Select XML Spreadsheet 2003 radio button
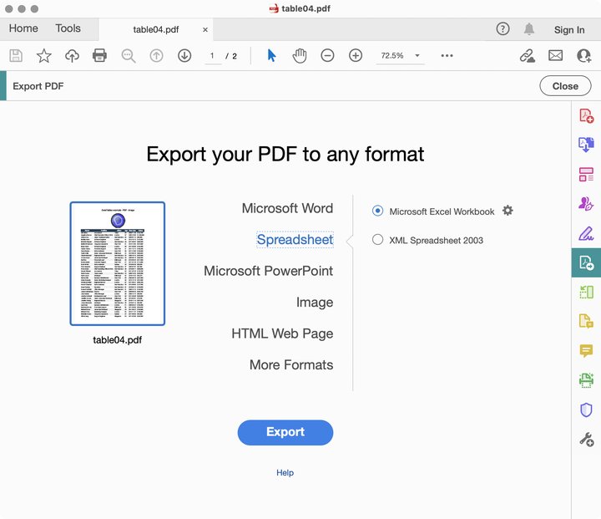The height and width of the screenshot is (519, 601). click(x=377, y=240)
